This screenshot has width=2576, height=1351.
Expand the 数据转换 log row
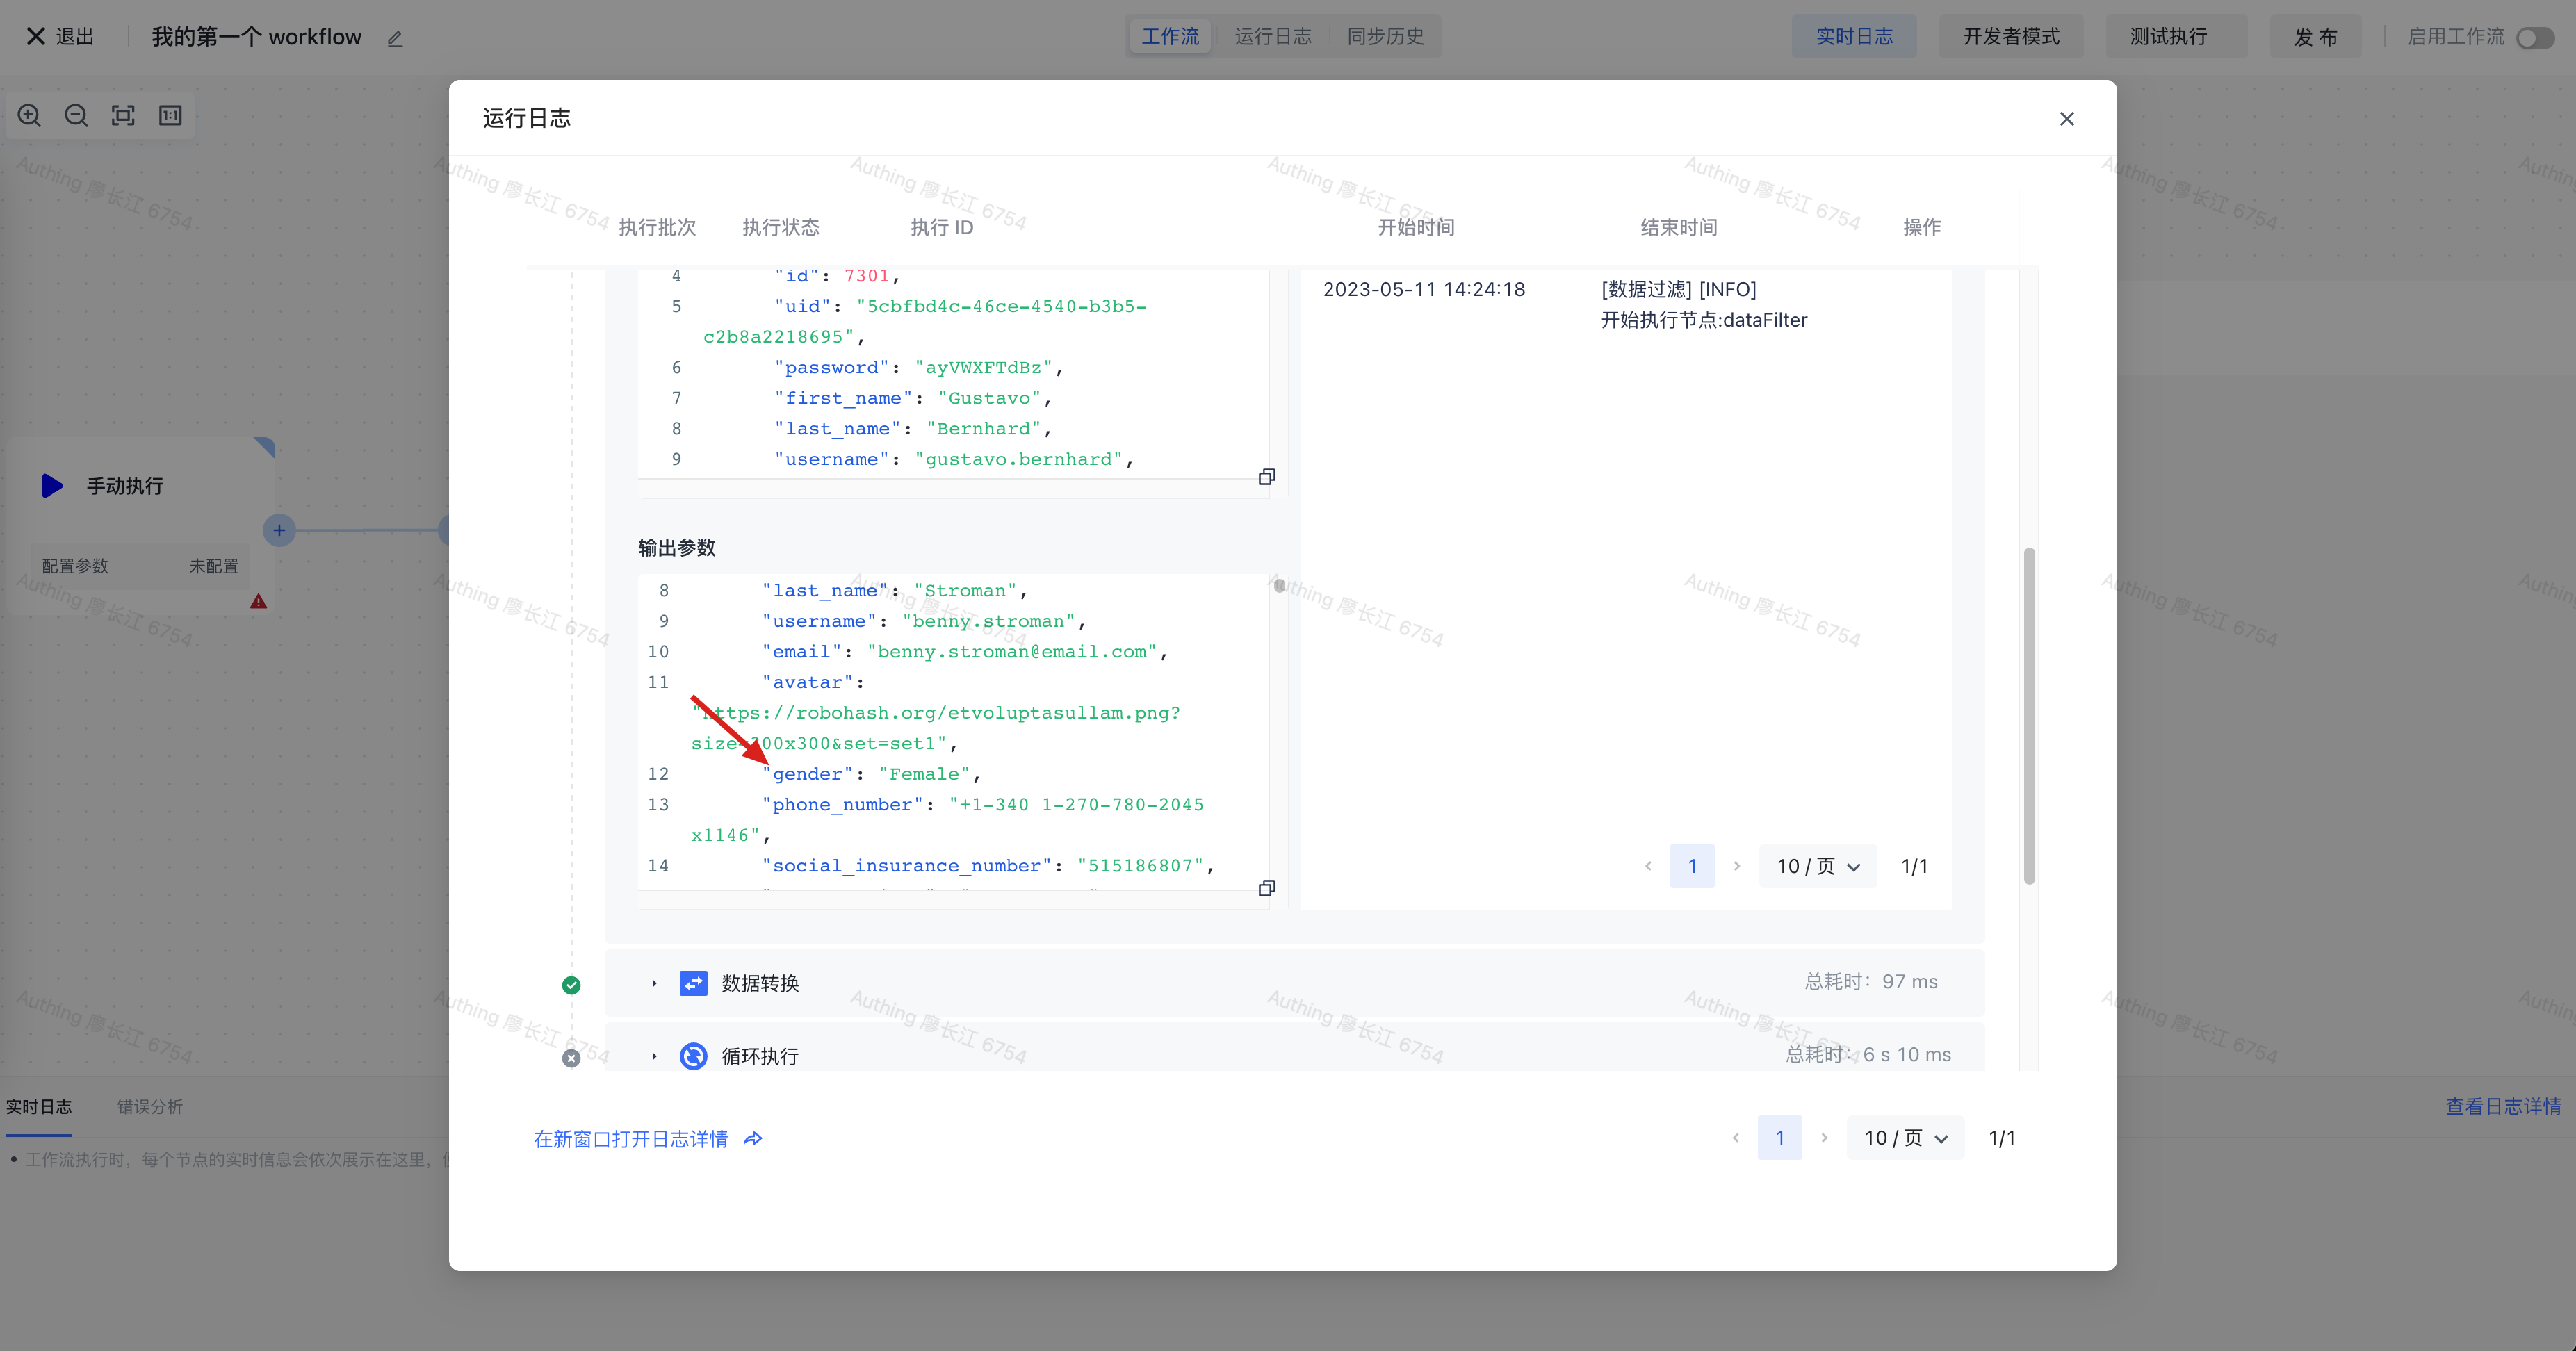(654, 983)
